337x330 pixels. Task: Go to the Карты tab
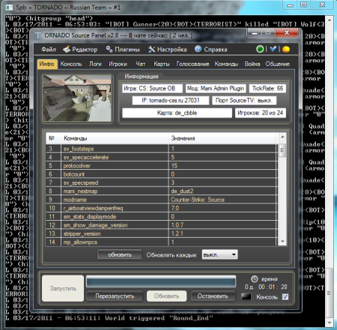click(162, 64)
